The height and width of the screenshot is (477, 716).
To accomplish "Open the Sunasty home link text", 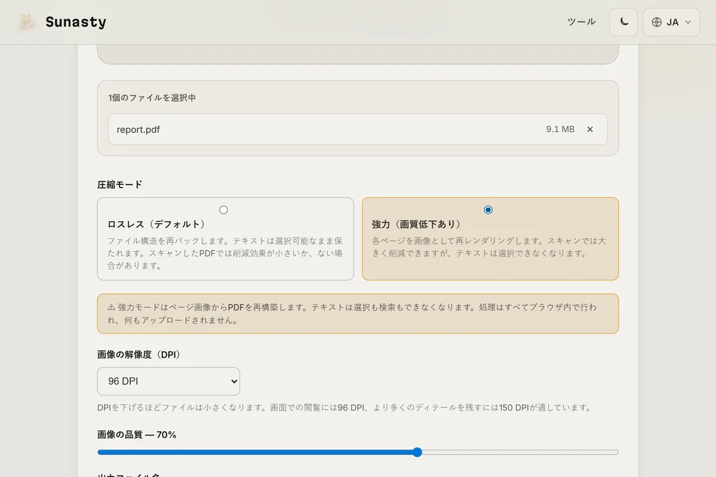I will pyautogui.click(x=76, y=22).
